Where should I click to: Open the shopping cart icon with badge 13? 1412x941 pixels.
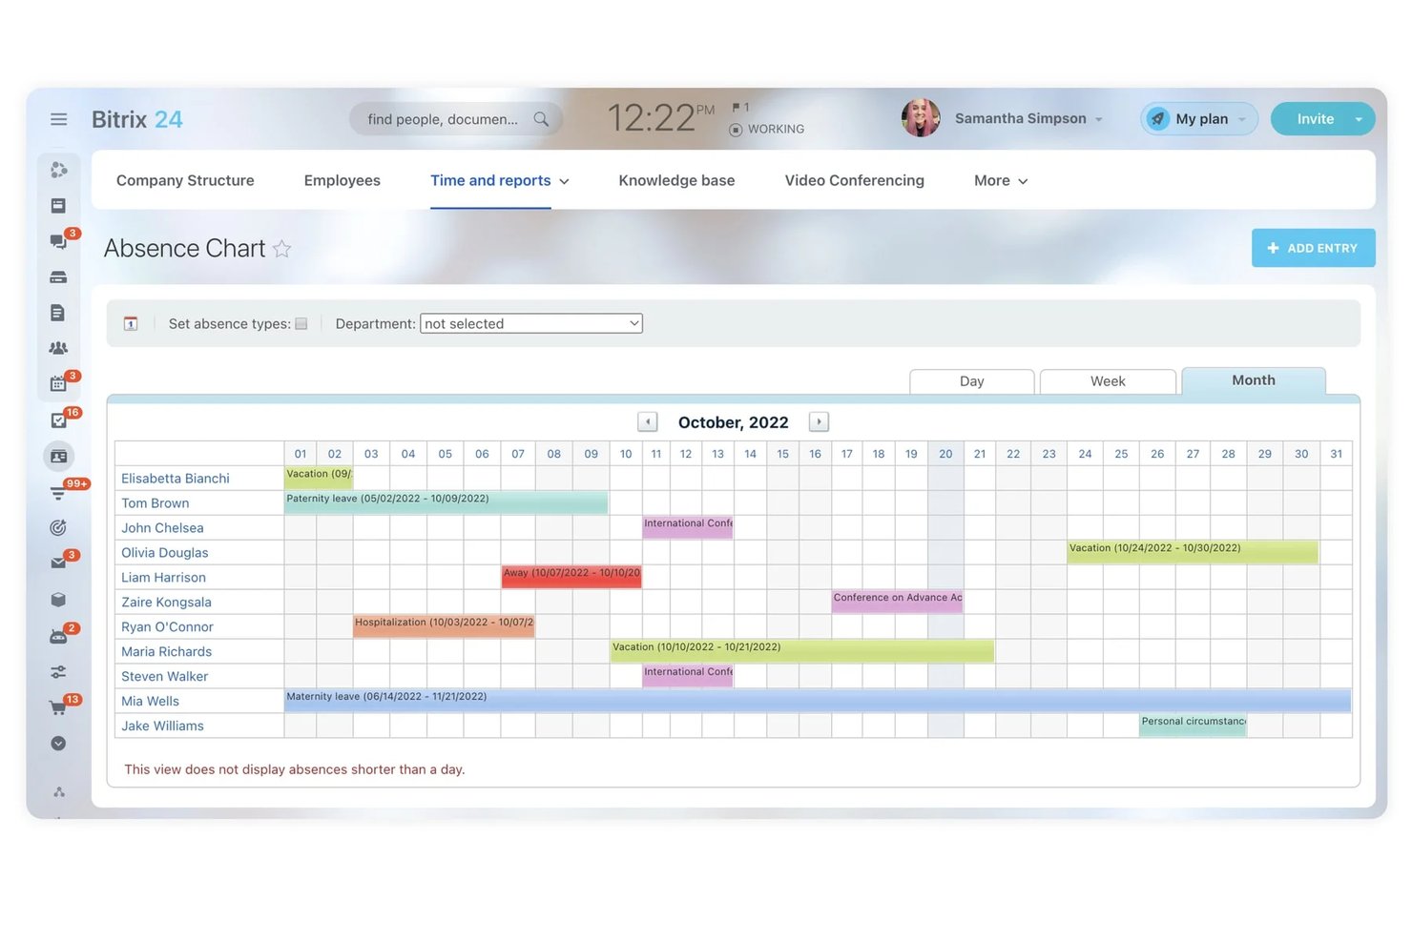click(x=58, y=707)
